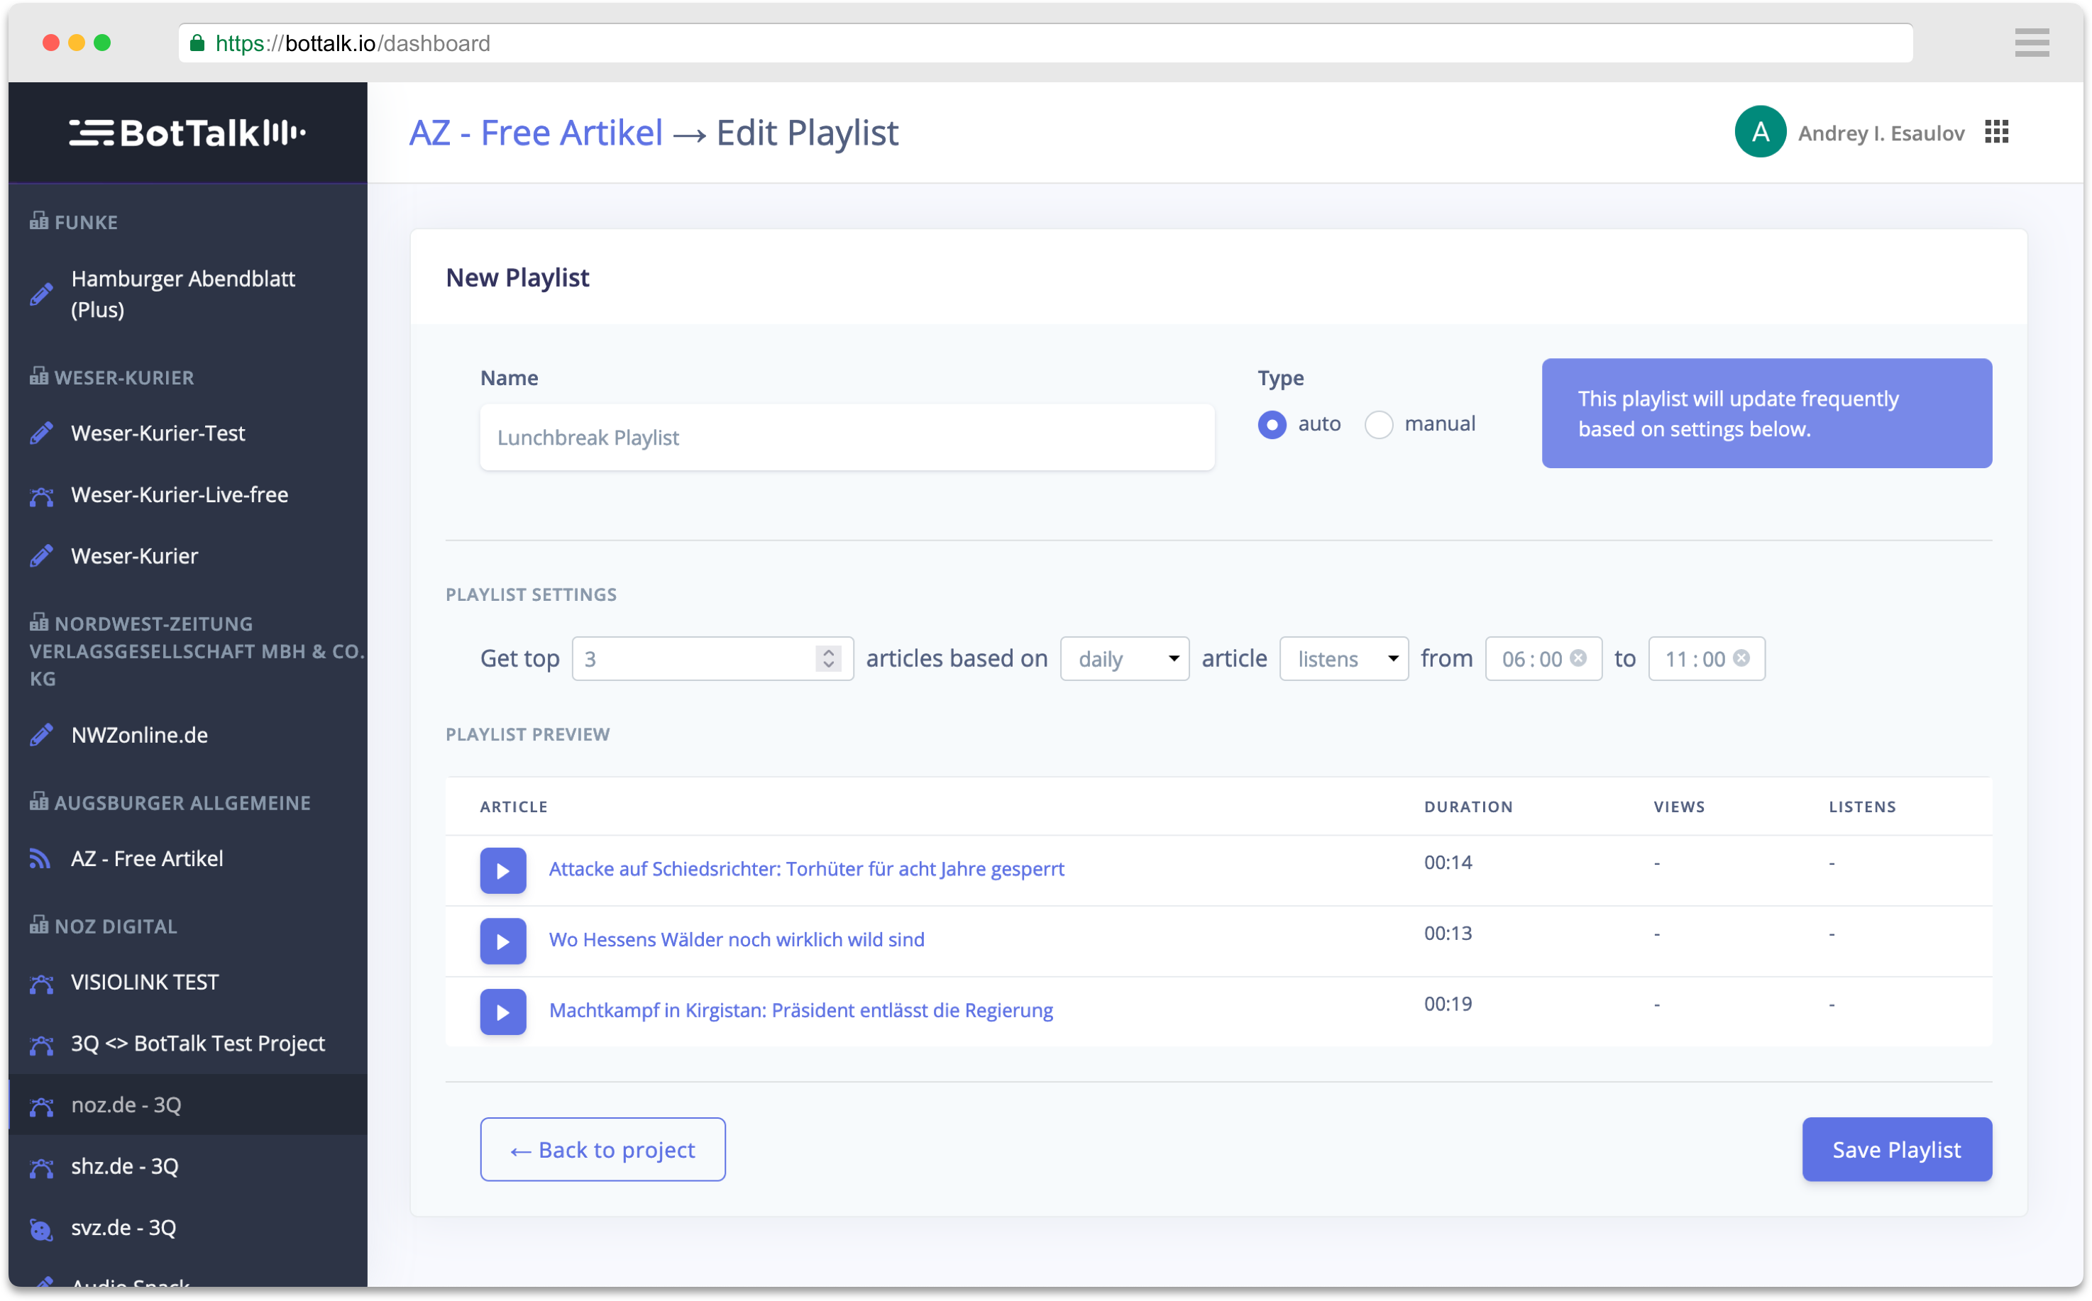Image resolution: width=2092 pixels, height=1301 pixels.
Task: Click the pencil icon beside Weser-Kurier-Test
Action: point(41,433)
